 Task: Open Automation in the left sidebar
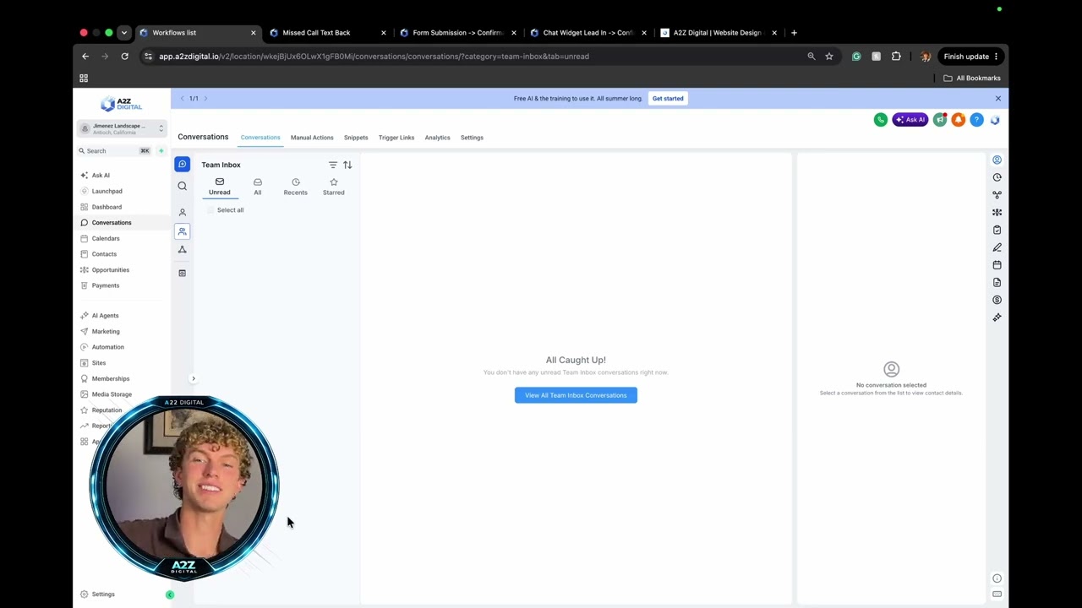coord(108,347)
